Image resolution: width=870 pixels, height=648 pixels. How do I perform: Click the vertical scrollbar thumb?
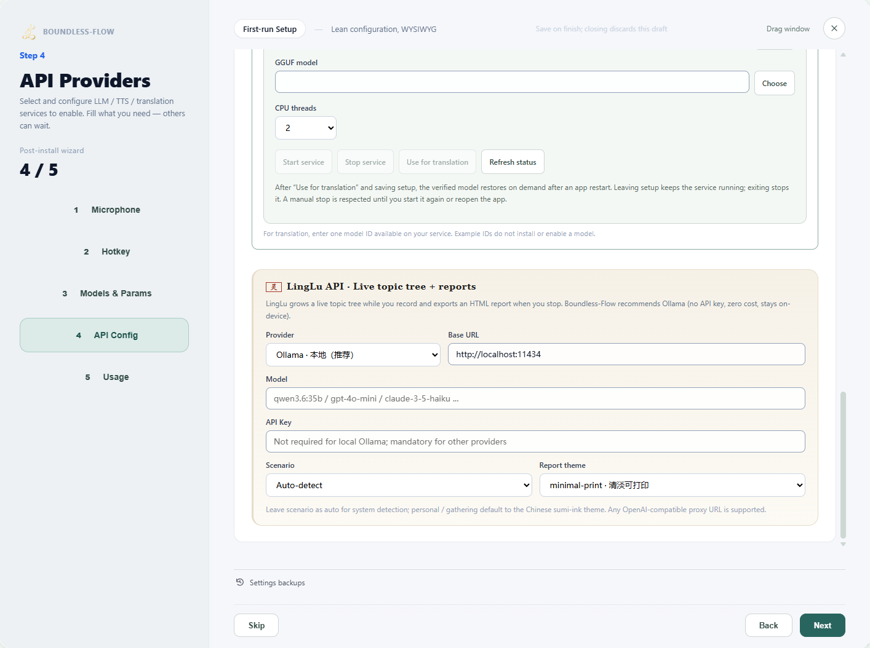point(843,465)
